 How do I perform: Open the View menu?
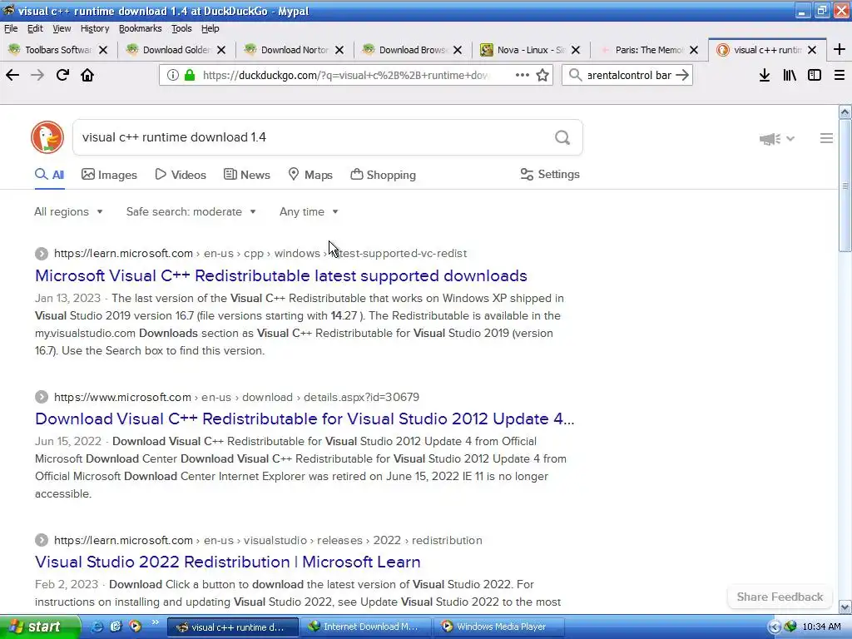(62, 28)
